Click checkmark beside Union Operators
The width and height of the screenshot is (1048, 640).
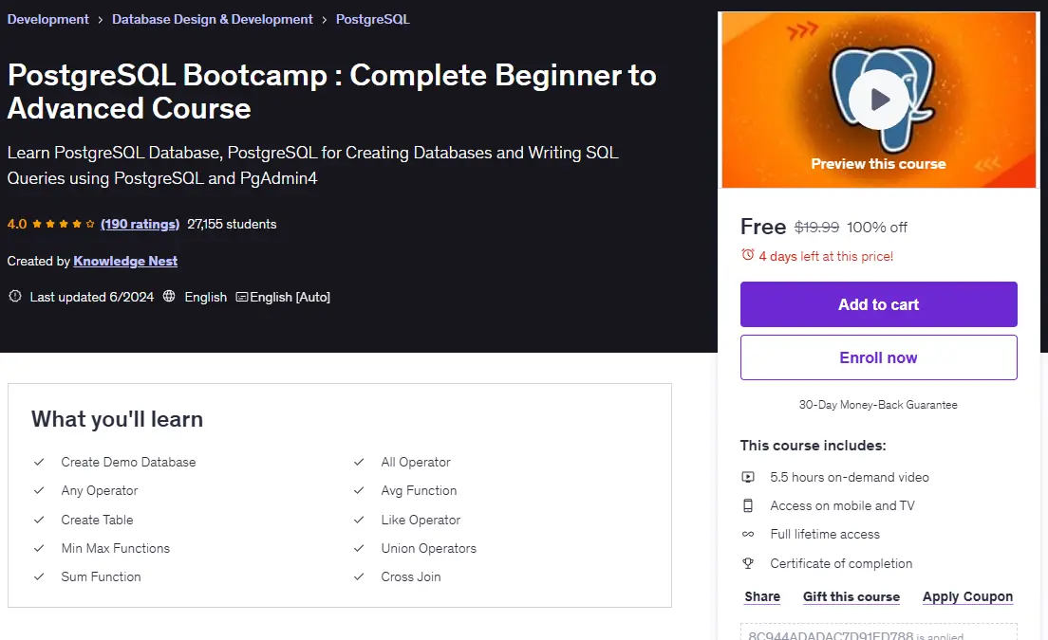point(359,548)
